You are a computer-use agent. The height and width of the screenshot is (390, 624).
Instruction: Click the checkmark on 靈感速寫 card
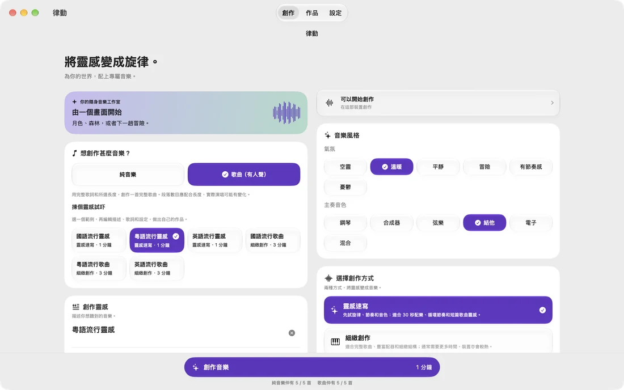542,310
